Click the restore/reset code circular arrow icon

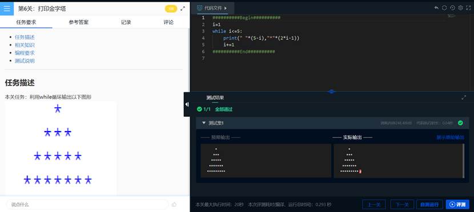(x=452, y=8)
